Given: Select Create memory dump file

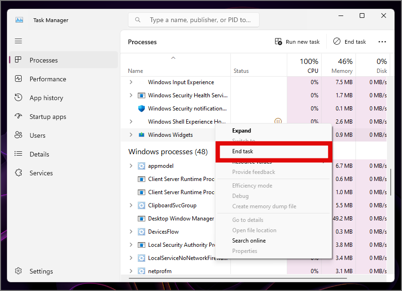Looking at the screenshot, I should tap(274, 206).
